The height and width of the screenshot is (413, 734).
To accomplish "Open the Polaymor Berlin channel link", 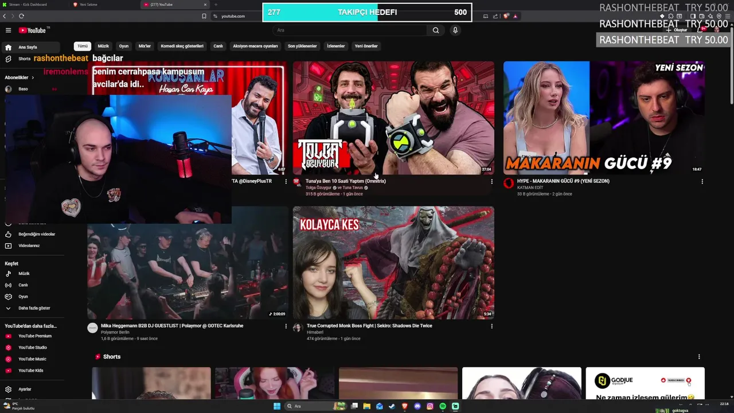I will tap(115, 332).
